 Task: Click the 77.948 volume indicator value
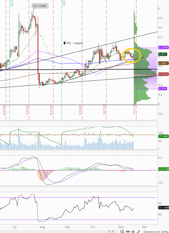163,136
